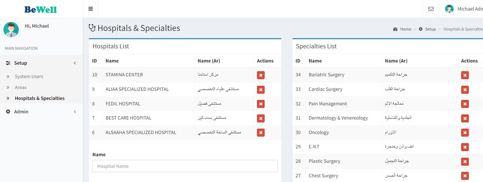The width and height of the screenshot is (483, 182).
Task: Click the BeWell logo
Action: pyautogui.click(x=41, y=9)
